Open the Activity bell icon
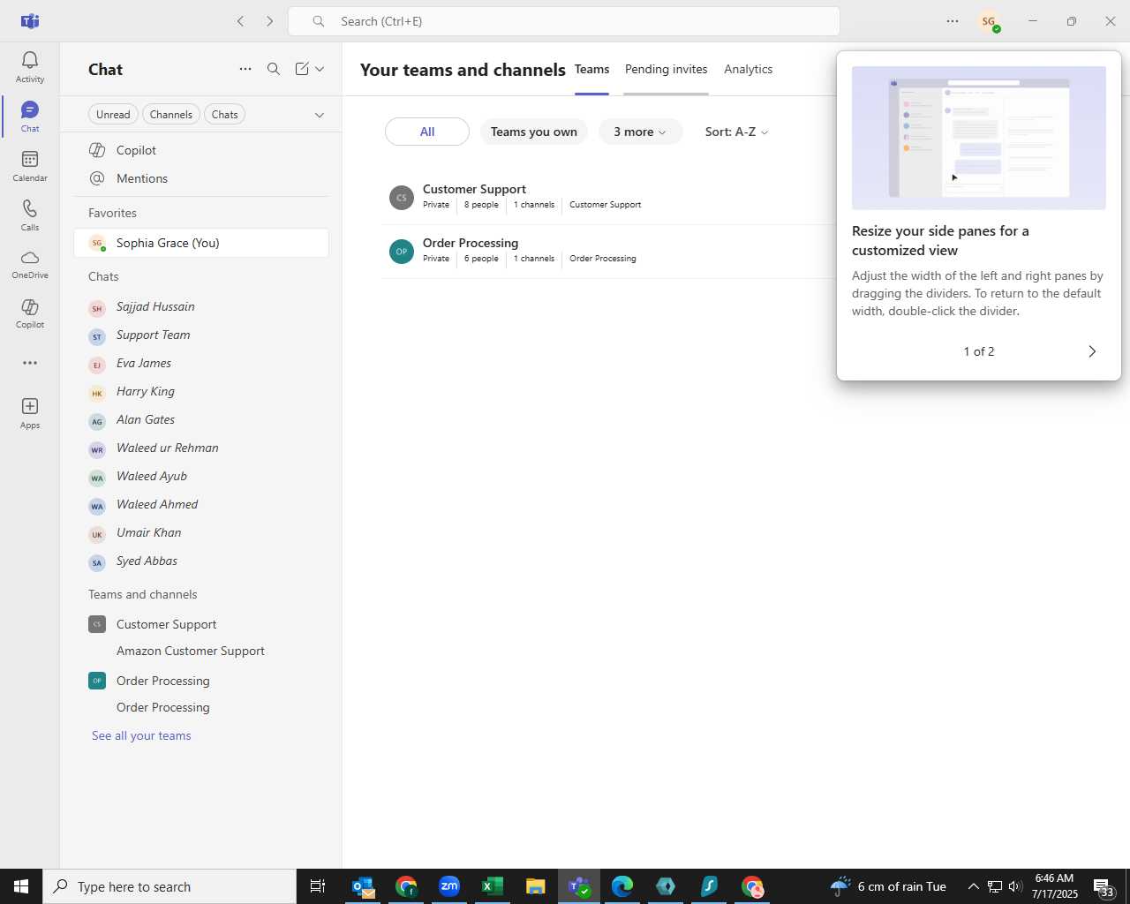The width and height of the screenshot is (1130, 904). tap(29, 67)
